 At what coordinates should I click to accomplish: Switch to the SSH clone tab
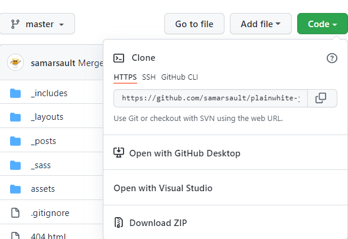(x=149, y=77)
